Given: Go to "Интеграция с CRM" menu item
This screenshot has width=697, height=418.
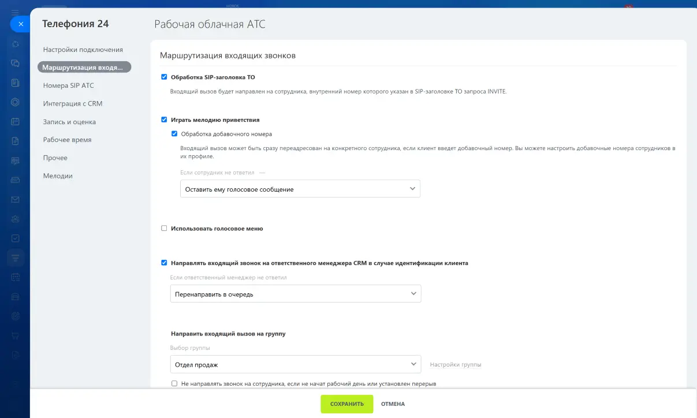Looking at the screenshot, I should tap(72, 103).
